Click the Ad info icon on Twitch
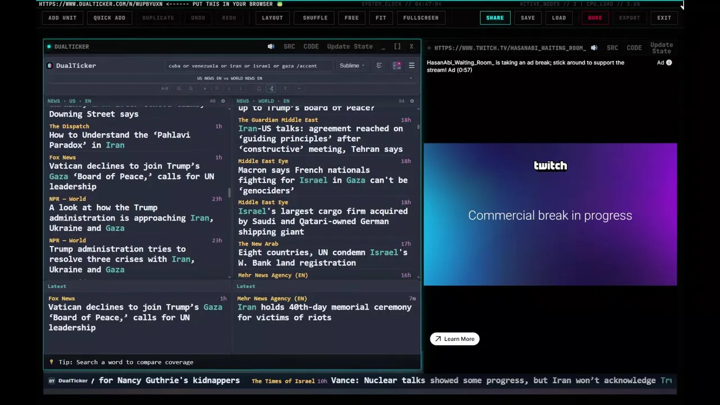This screenshot has width=720, height=405. coord(669,62)
